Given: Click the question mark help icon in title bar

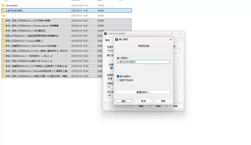Looking at the screenshot, I should click(x=172, y=33).
